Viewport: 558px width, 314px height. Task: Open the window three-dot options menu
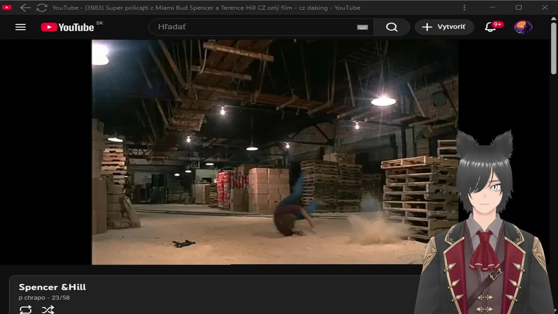point(464,7)
